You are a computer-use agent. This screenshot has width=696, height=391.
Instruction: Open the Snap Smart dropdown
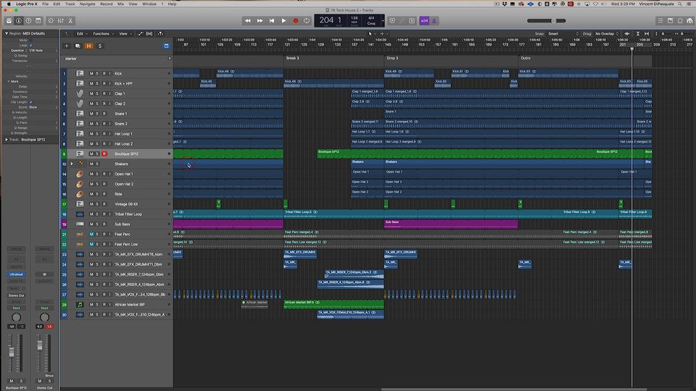(563, 34)
